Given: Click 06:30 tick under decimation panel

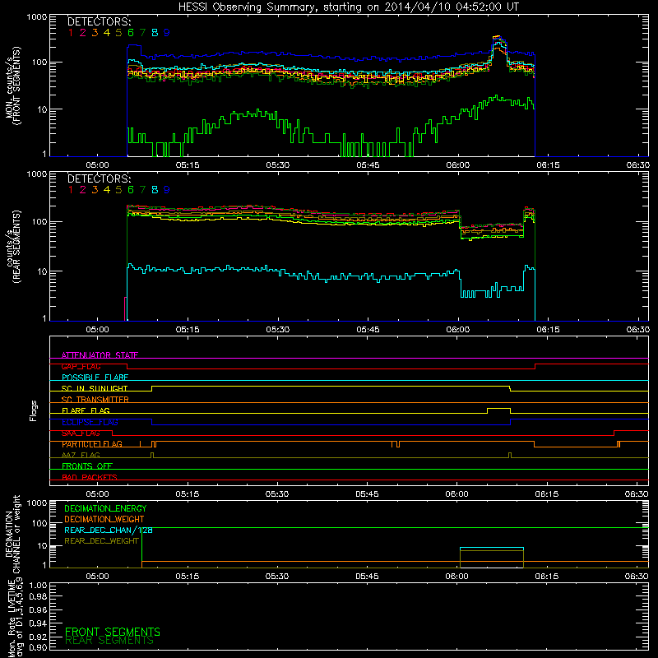Looking at the screenshot, I should coord(637,577).
